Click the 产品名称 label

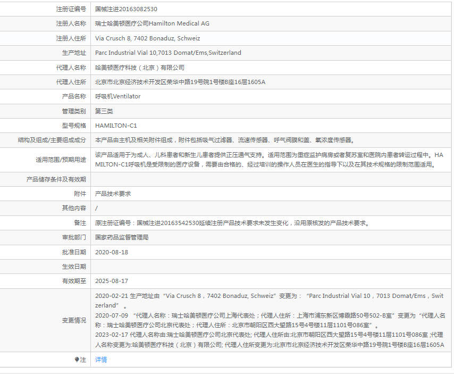74,96
